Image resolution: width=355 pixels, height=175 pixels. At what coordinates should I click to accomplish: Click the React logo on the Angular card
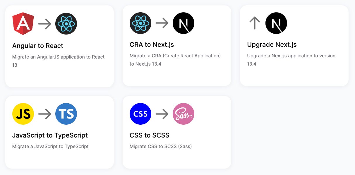click(x=66, y=23)
